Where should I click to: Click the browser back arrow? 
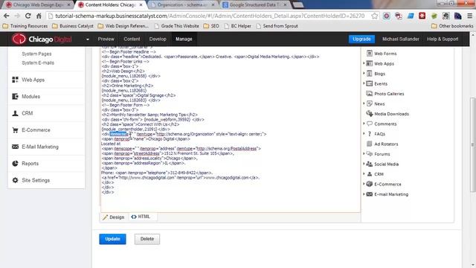coord(7,16)
